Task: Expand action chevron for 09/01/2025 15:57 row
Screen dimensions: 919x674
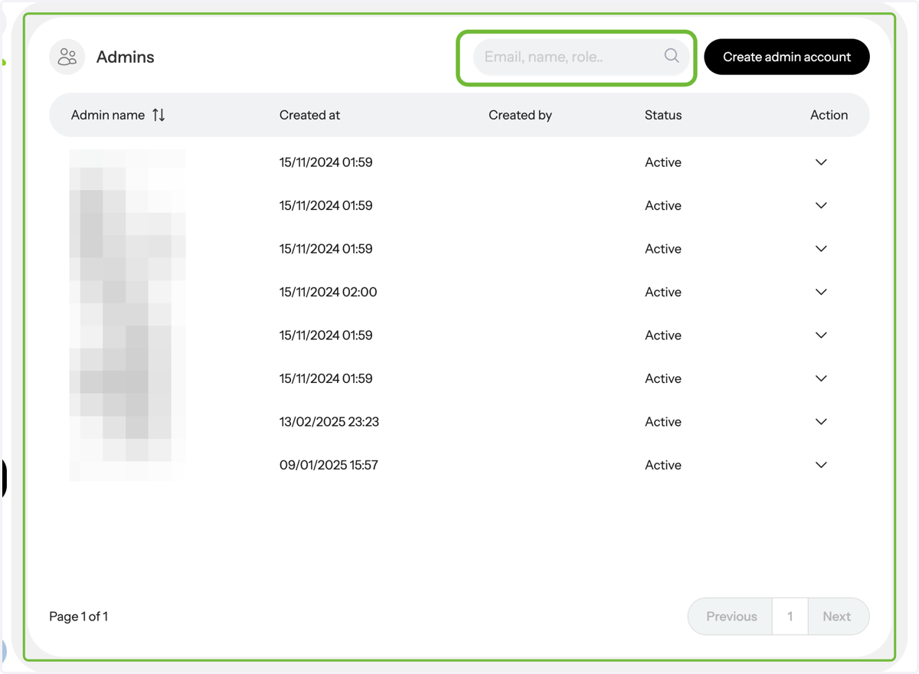Action: coord(821,465)
